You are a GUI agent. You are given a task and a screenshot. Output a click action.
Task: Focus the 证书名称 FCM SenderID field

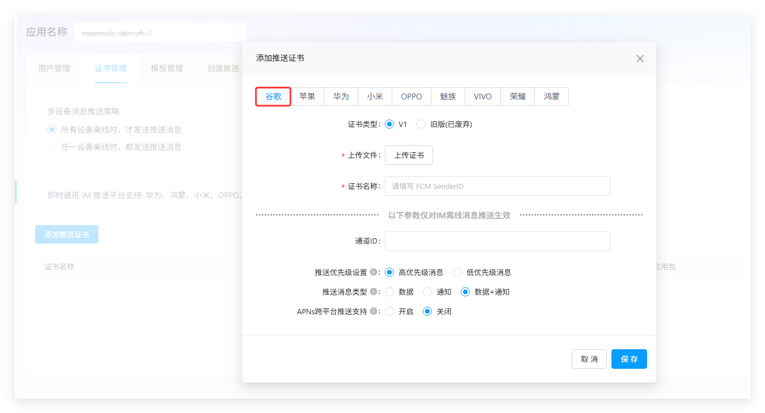click(x=497, y=186)
